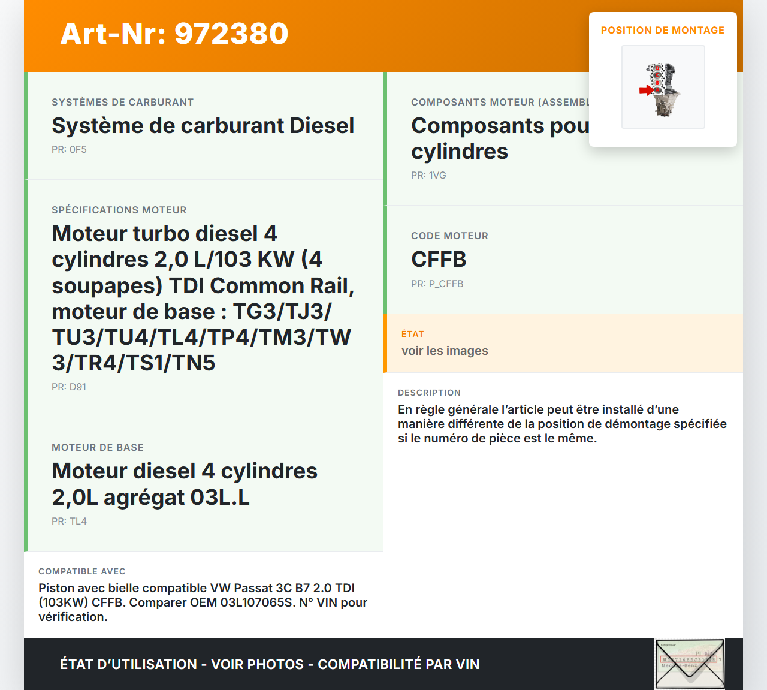Select the PR: TL4 code
767x690 pixels.
tap(69, 522)
